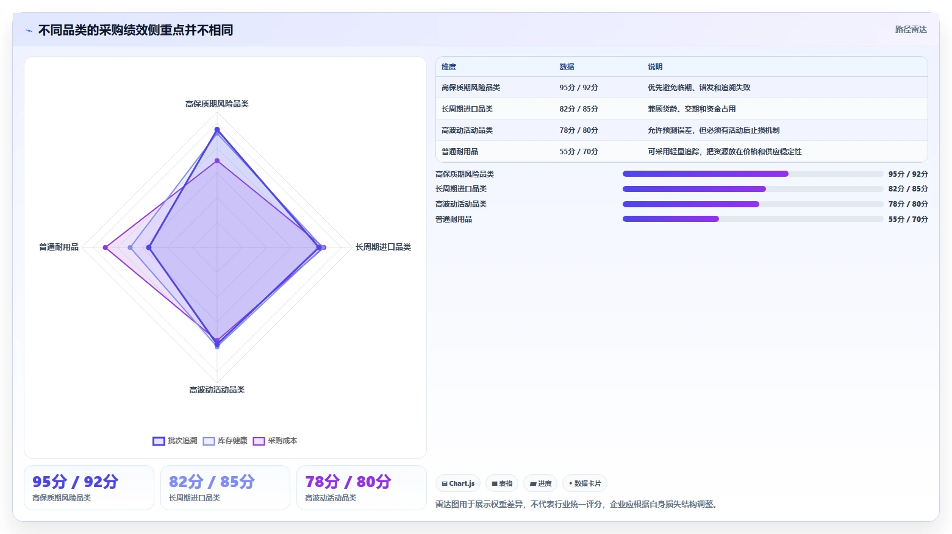This screenshot has width=952, height=534.
Task: Click the 表格 tag chip
Action: click(502, 483)
